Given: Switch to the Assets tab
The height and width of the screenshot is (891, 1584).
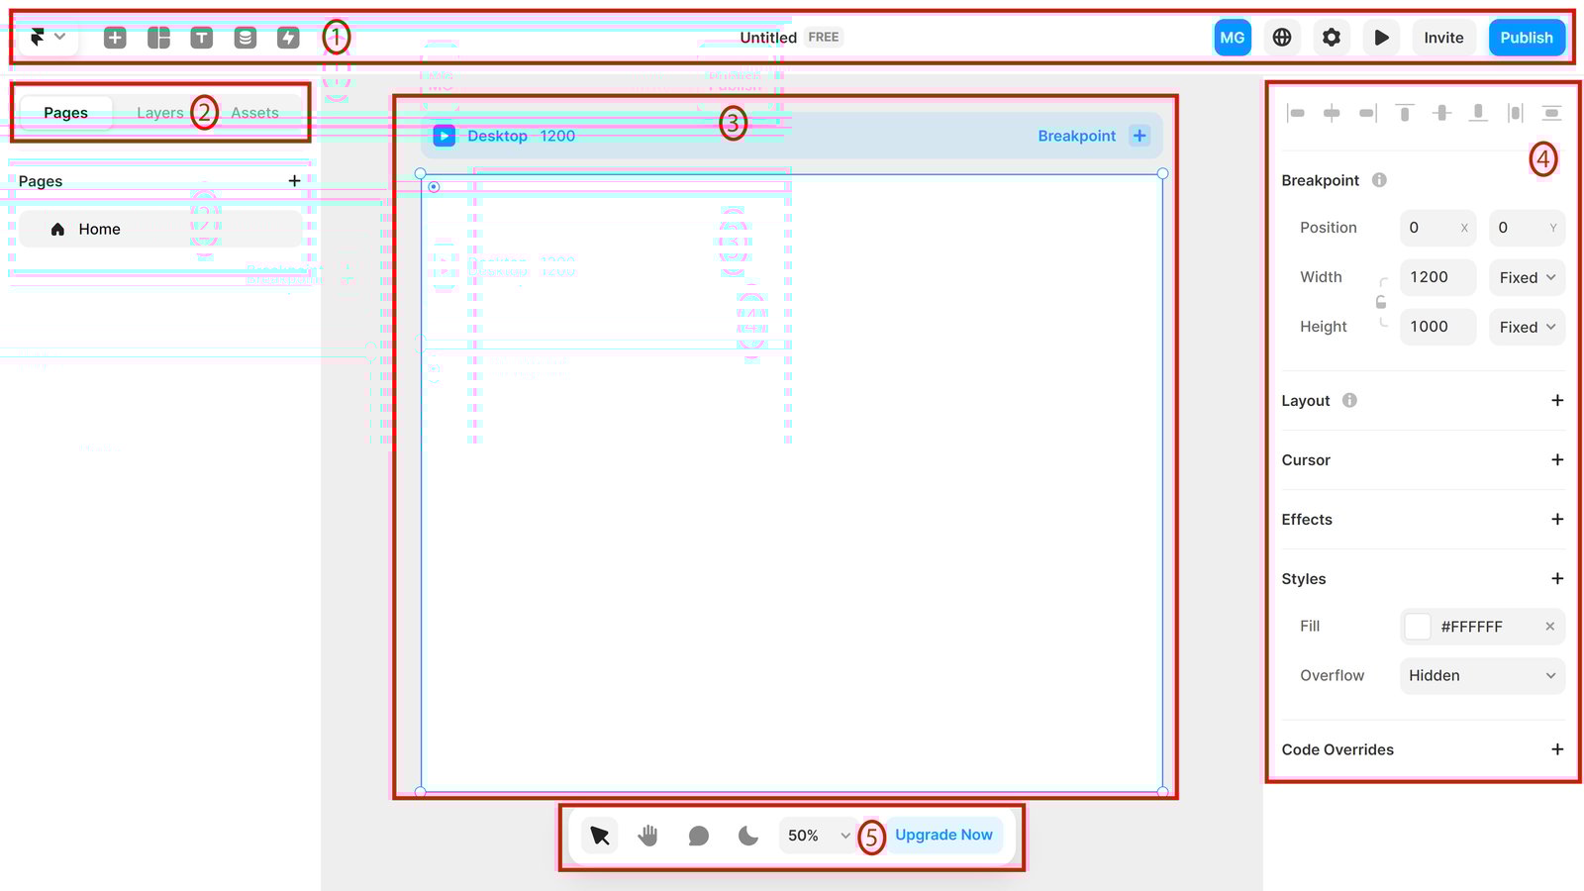Looking at the screenshot, I should (253, 112).
